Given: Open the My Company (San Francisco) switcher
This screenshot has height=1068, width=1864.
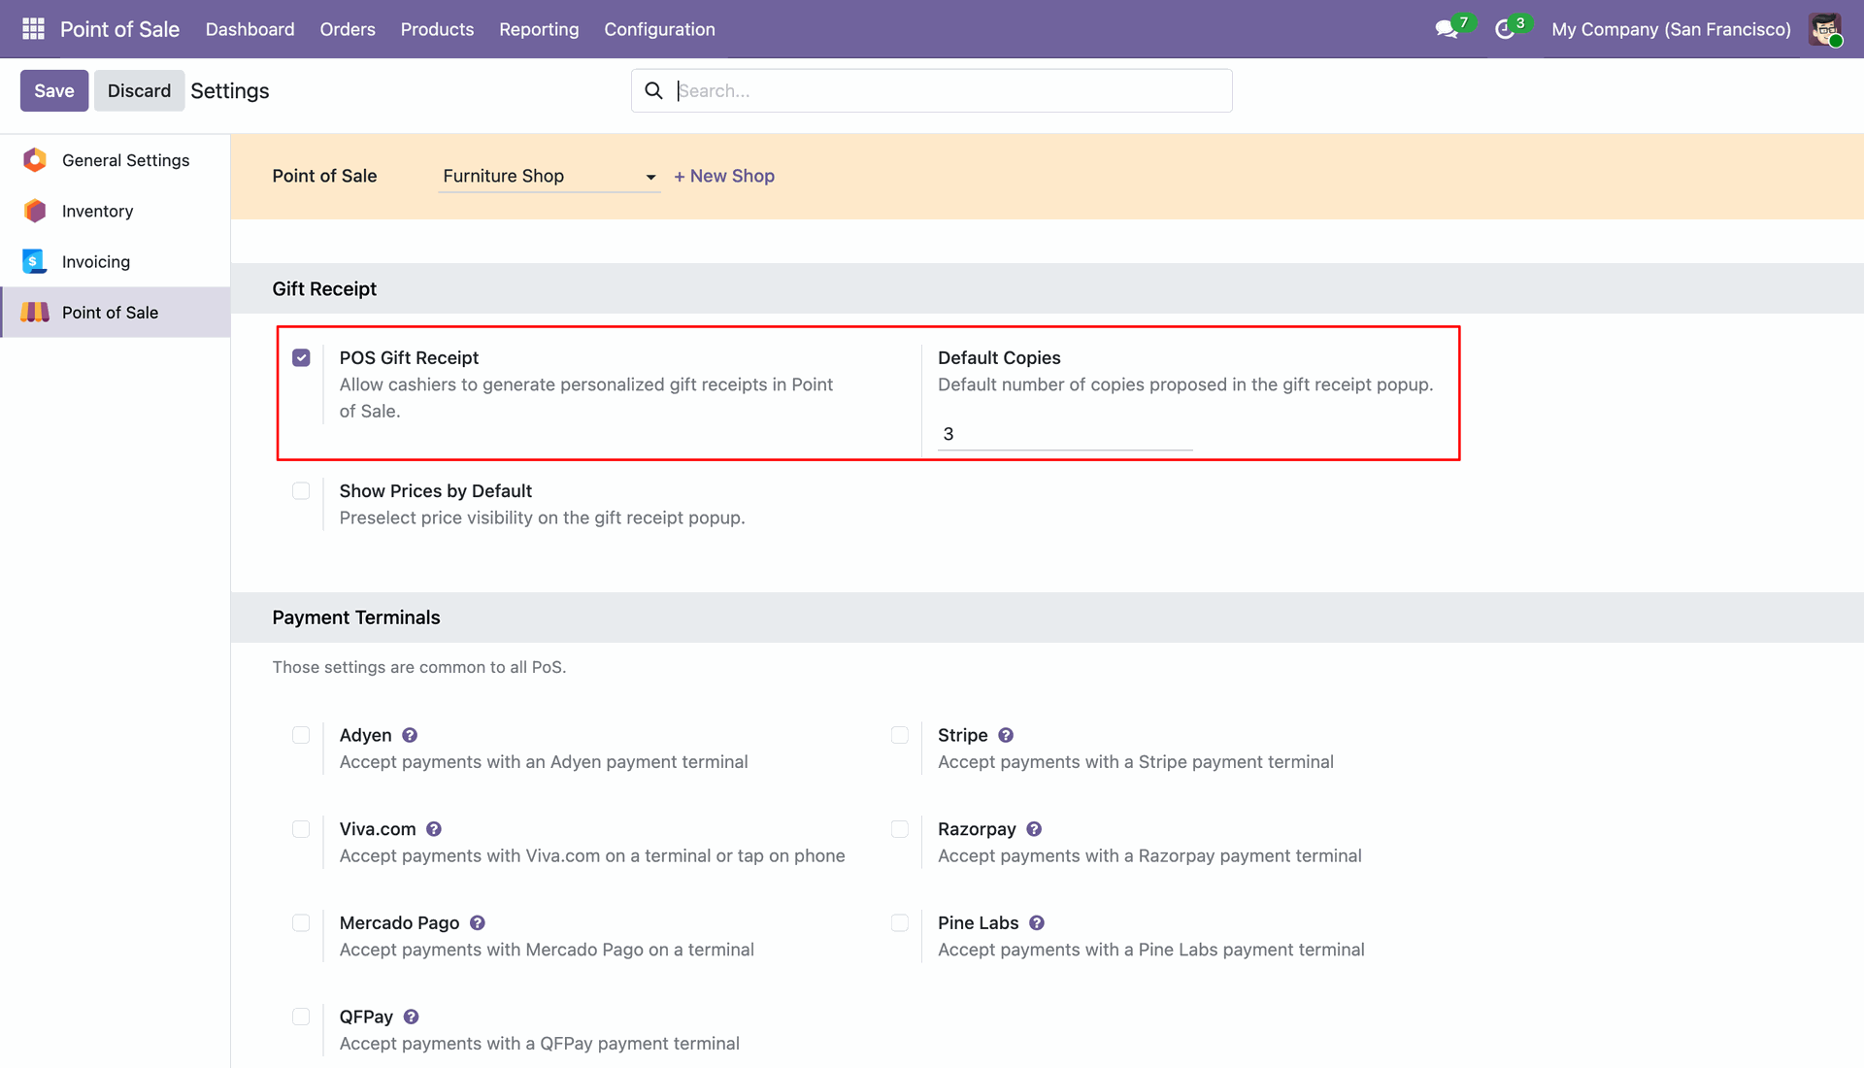Looking at the screenshot, I should pyautogui.click(x=1671, y=29).
